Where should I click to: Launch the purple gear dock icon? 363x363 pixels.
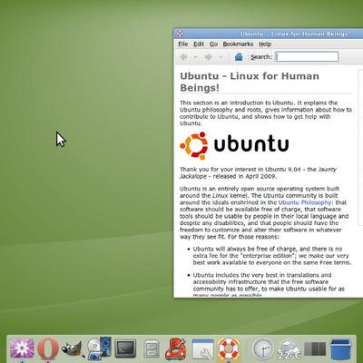tap(22, 348)
